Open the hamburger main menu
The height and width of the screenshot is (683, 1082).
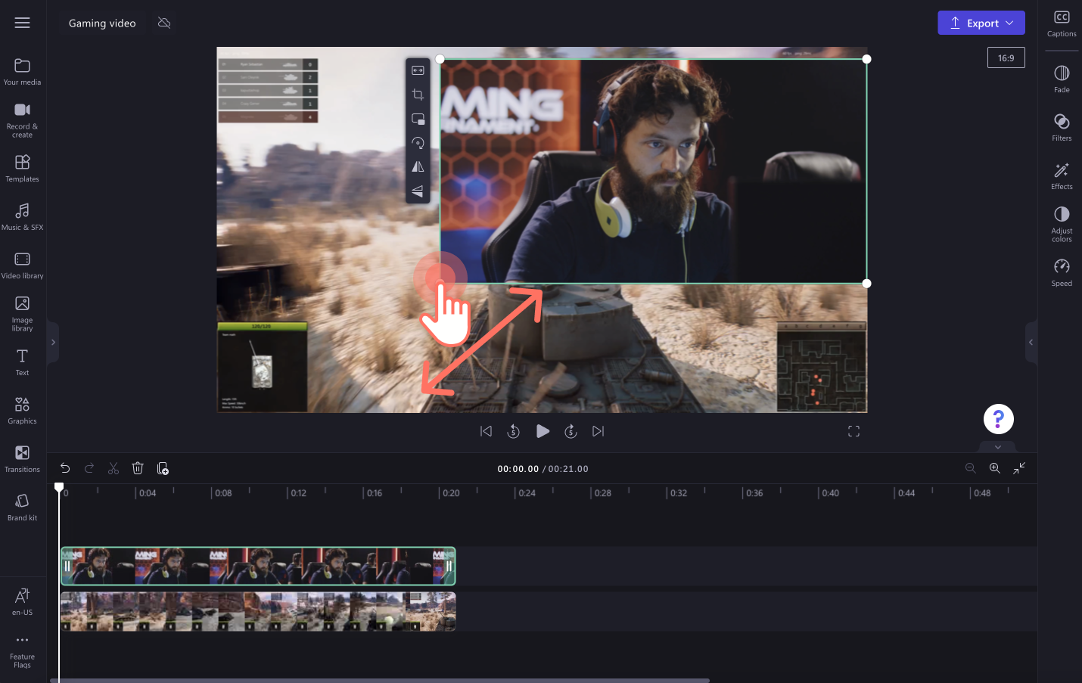(23, 23)
